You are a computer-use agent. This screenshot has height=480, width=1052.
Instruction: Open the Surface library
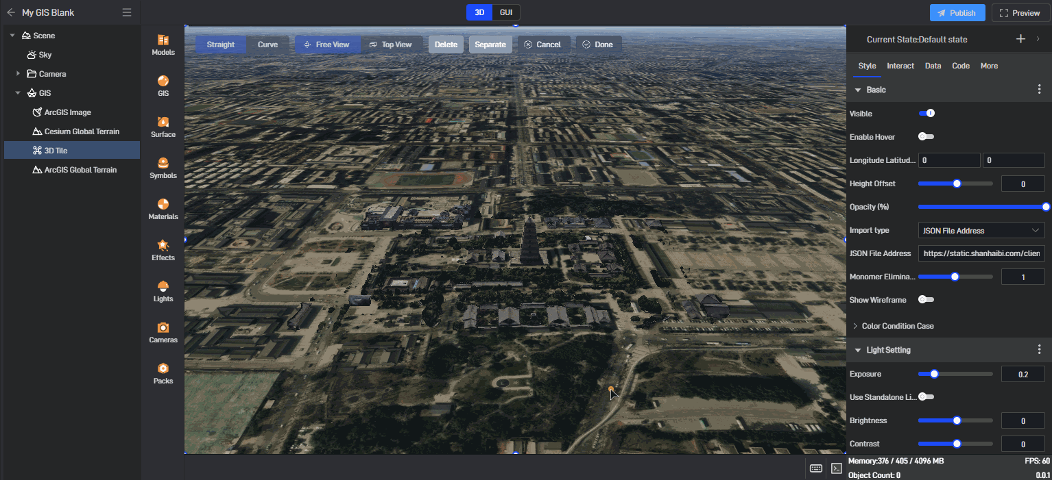click(x=163, y=127)
